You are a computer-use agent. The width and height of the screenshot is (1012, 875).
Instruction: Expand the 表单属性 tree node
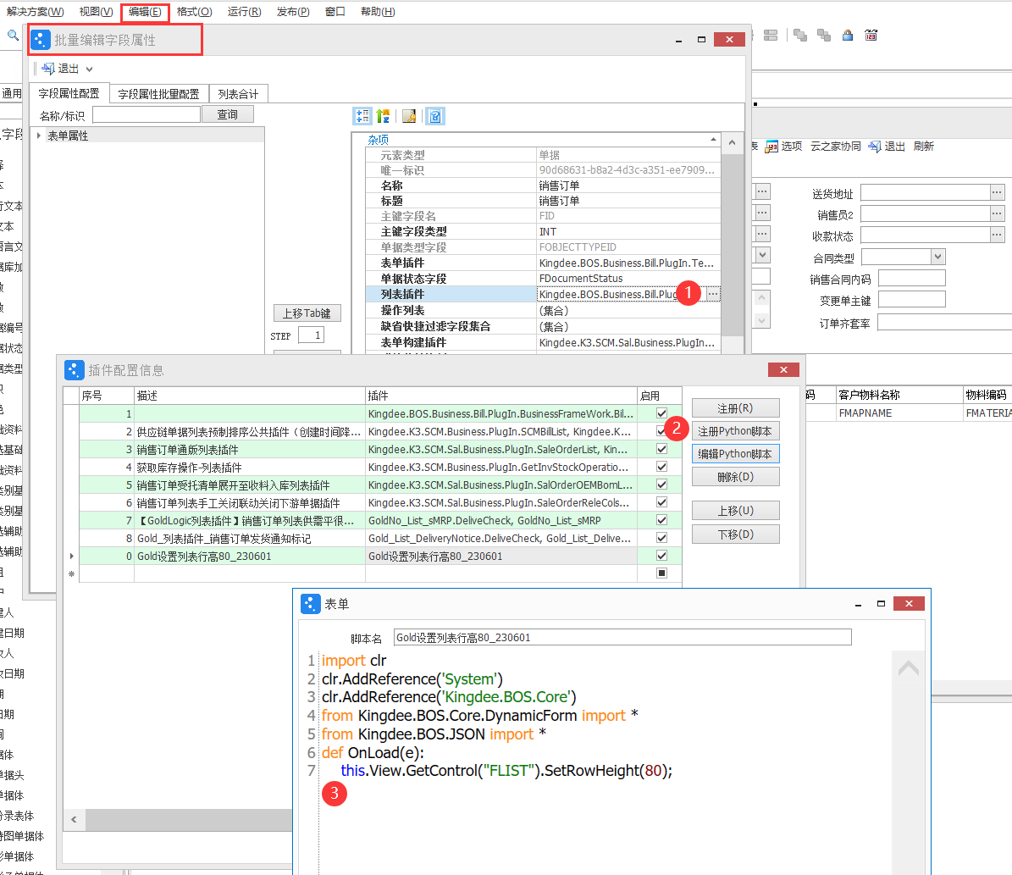click(39, 136)
